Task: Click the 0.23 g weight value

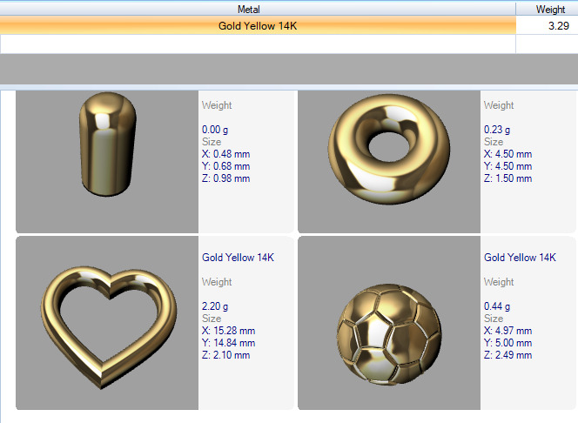Action: click(x=497, y=130)
